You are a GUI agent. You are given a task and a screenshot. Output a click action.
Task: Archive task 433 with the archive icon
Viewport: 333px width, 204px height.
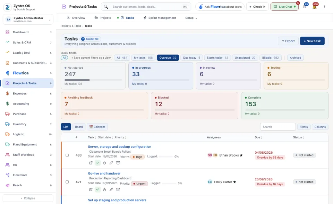click(118, 163)
